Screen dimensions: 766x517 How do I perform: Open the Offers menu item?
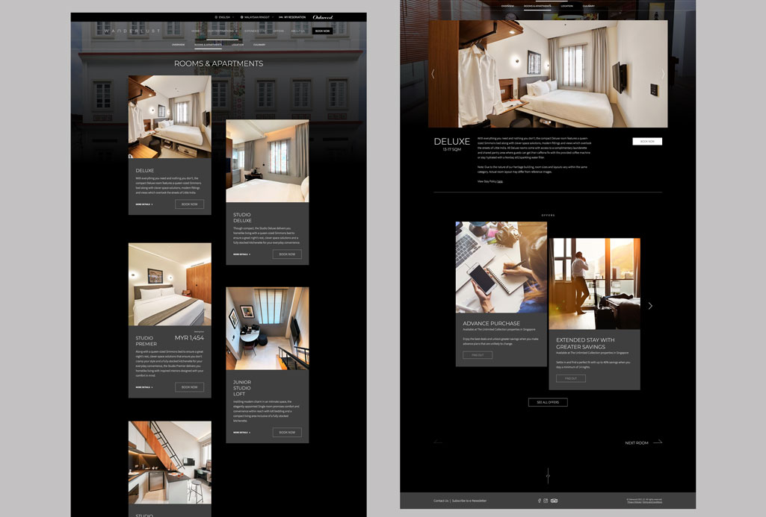pos(278,31)
